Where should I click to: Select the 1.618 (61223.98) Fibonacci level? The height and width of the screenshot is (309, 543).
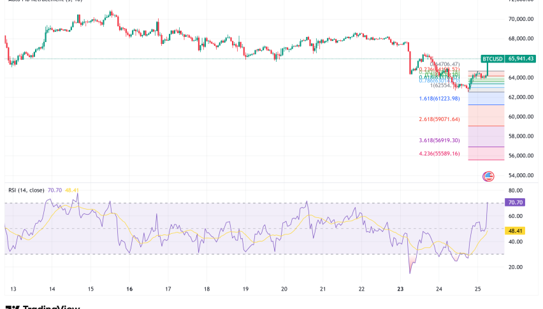[438, 98]
